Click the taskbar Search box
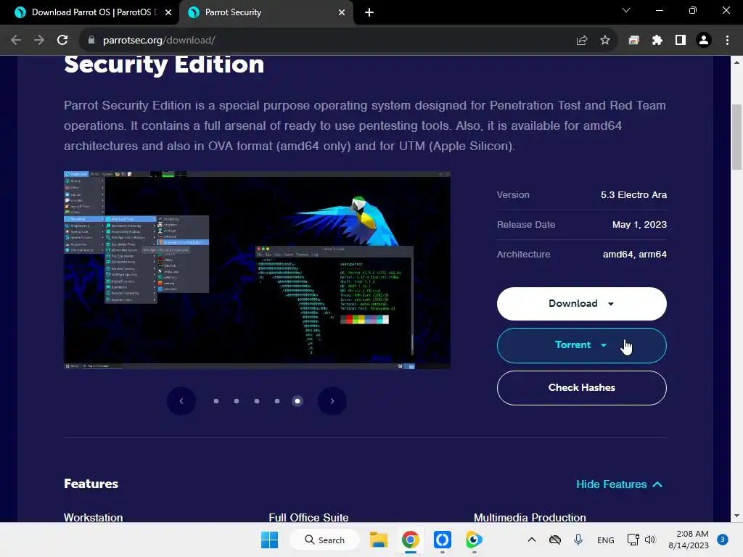 click(324, 540)
